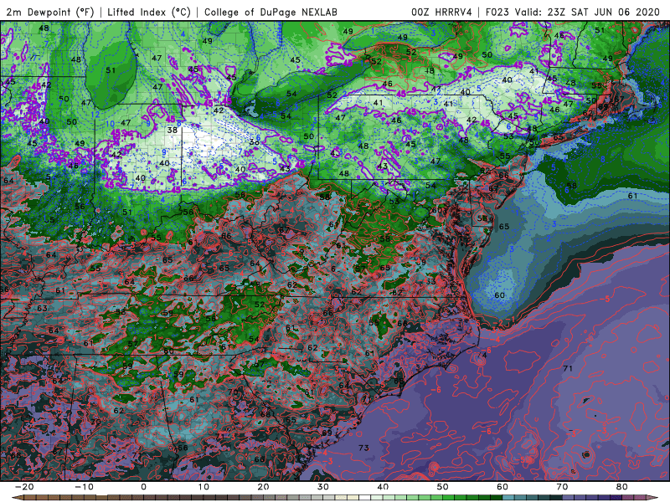Image resolution: width=670 pixels, height=502 pixels.
Task: Click the 60 colorbar tick label
Action: pyautogui.click(x=502, y=487)
